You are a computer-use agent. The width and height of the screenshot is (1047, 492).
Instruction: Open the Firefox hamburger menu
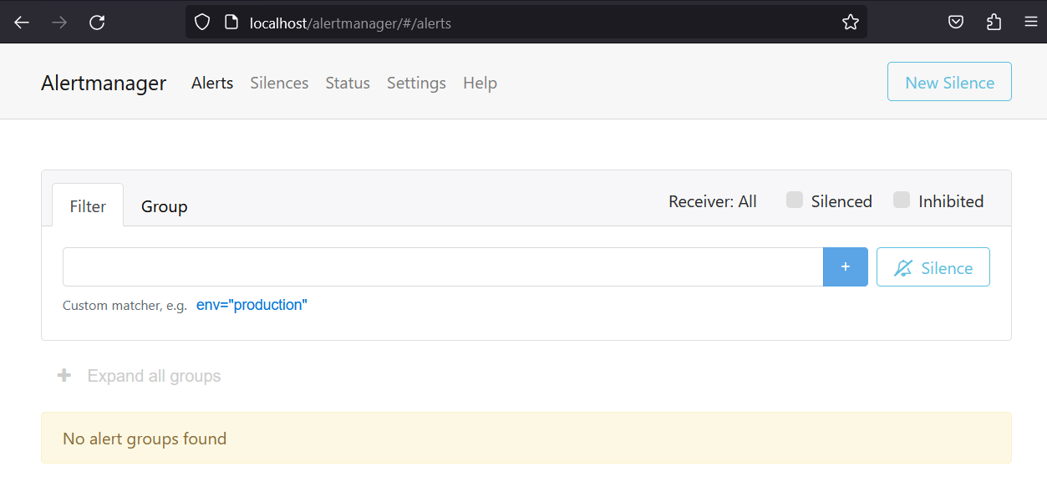pos(1030,23)
